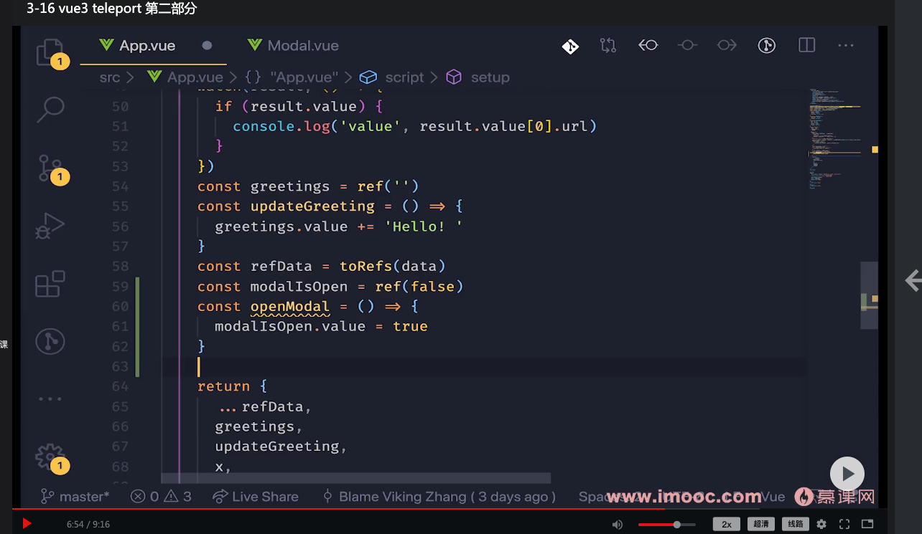Screen dimensions: 922x534
Task: Open the Extensions view
Action: click(x=50, y=284)
